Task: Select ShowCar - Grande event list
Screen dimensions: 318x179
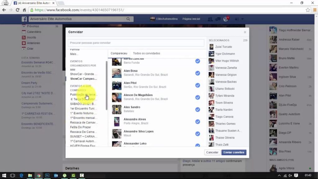Action: (x=83, y=74)
